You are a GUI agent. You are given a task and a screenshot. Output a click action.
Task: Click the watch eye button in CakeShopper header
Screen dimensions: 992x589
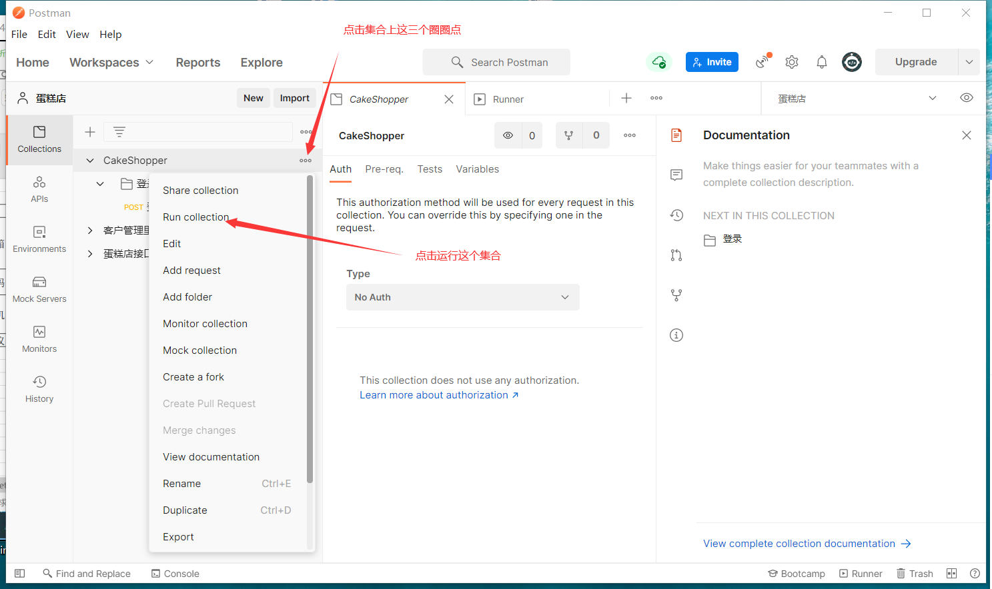(508, 135)
